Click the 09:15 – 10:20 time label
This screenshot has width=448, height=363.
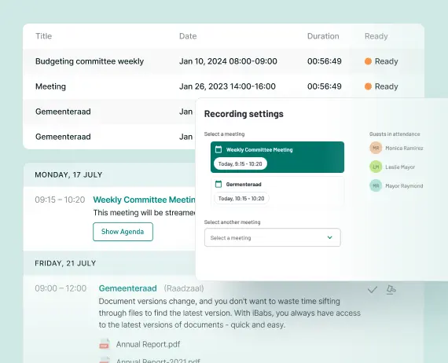(x=60, y=200)
